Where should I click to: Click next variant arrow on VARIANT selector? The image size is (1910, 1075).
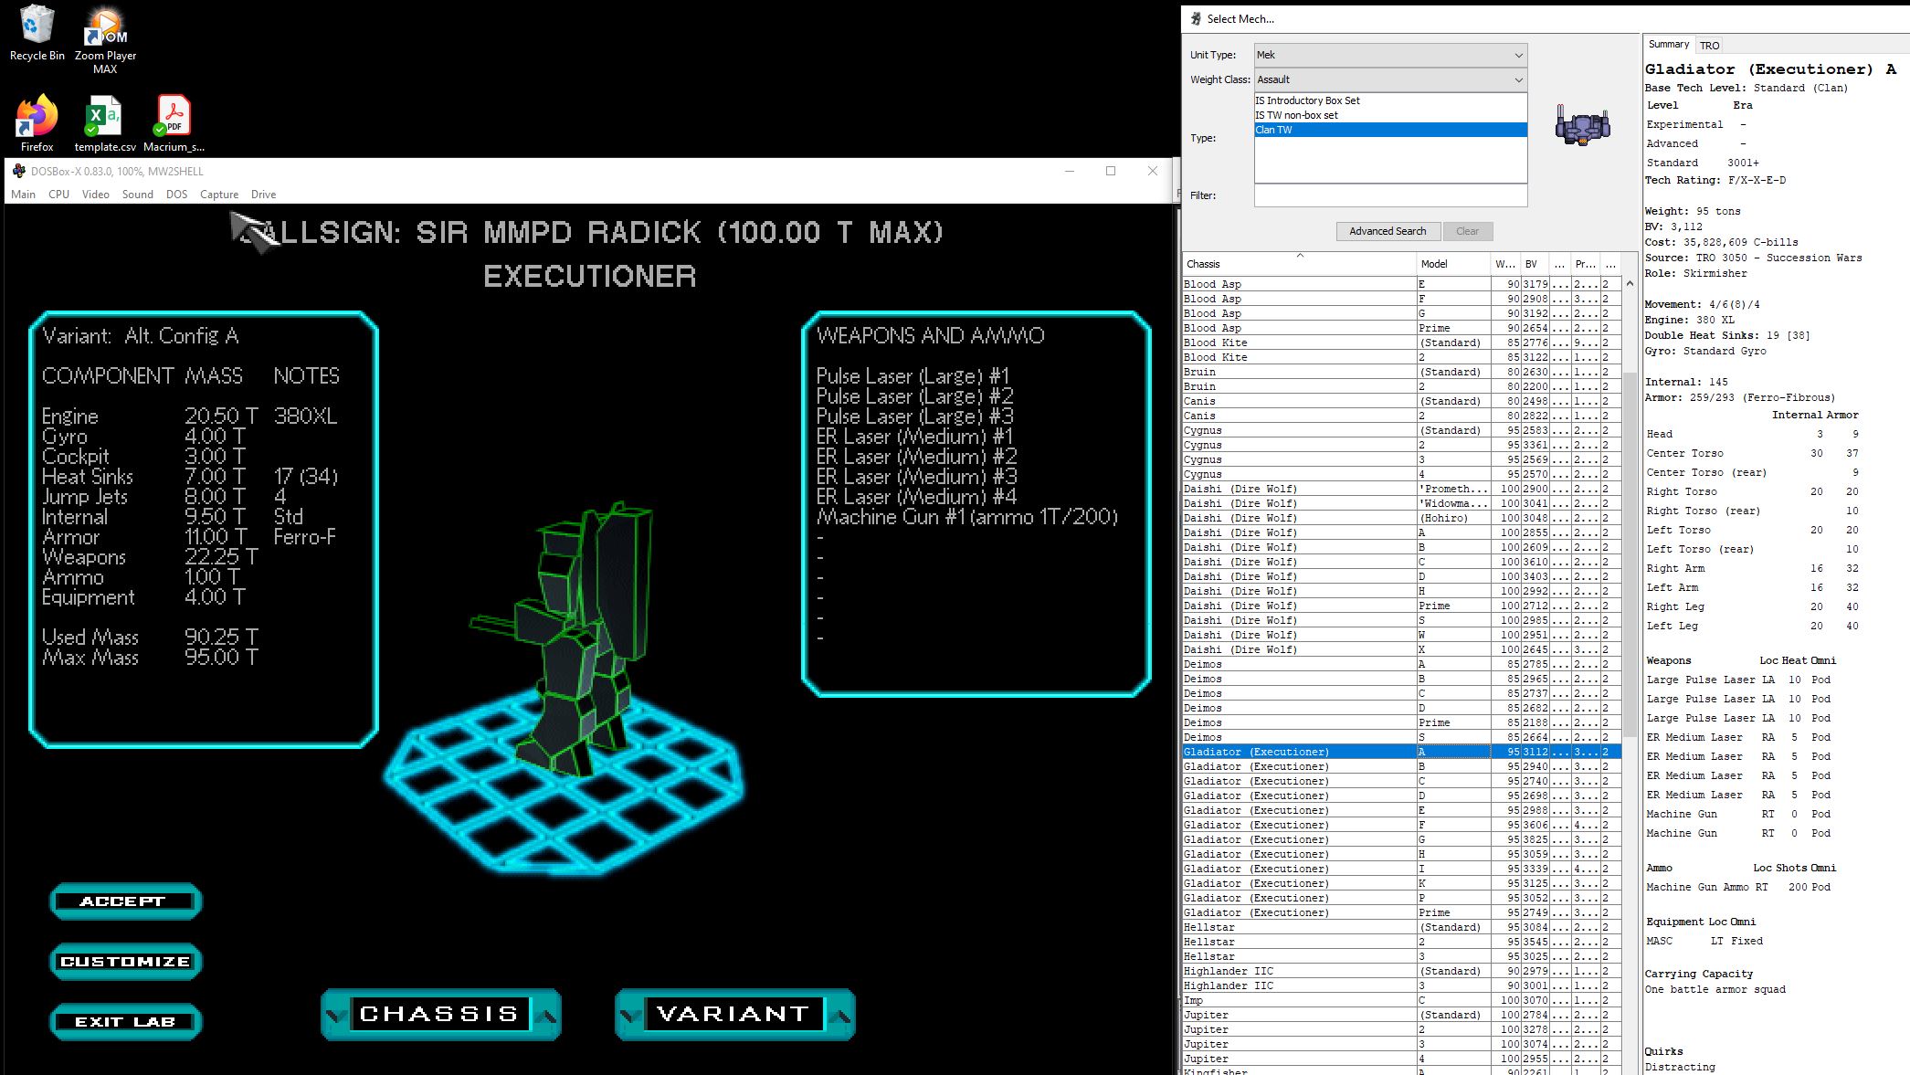pos(842,1015)
